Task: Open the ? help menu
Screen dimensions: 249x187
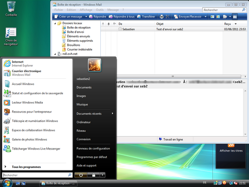Action: tap(123, 10)
